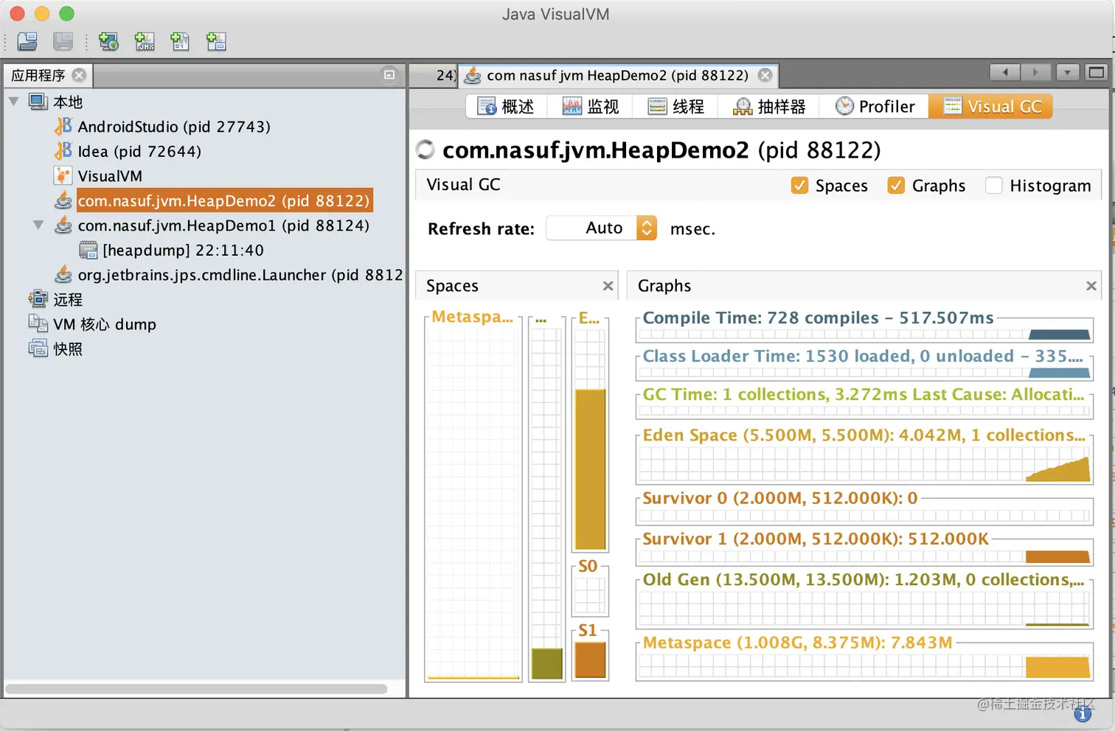Screen dimensions: 1115x731
Task: Select the org.jetbrains.jps.cmdline.Launcher node
Action: click(x=240, y=275)
